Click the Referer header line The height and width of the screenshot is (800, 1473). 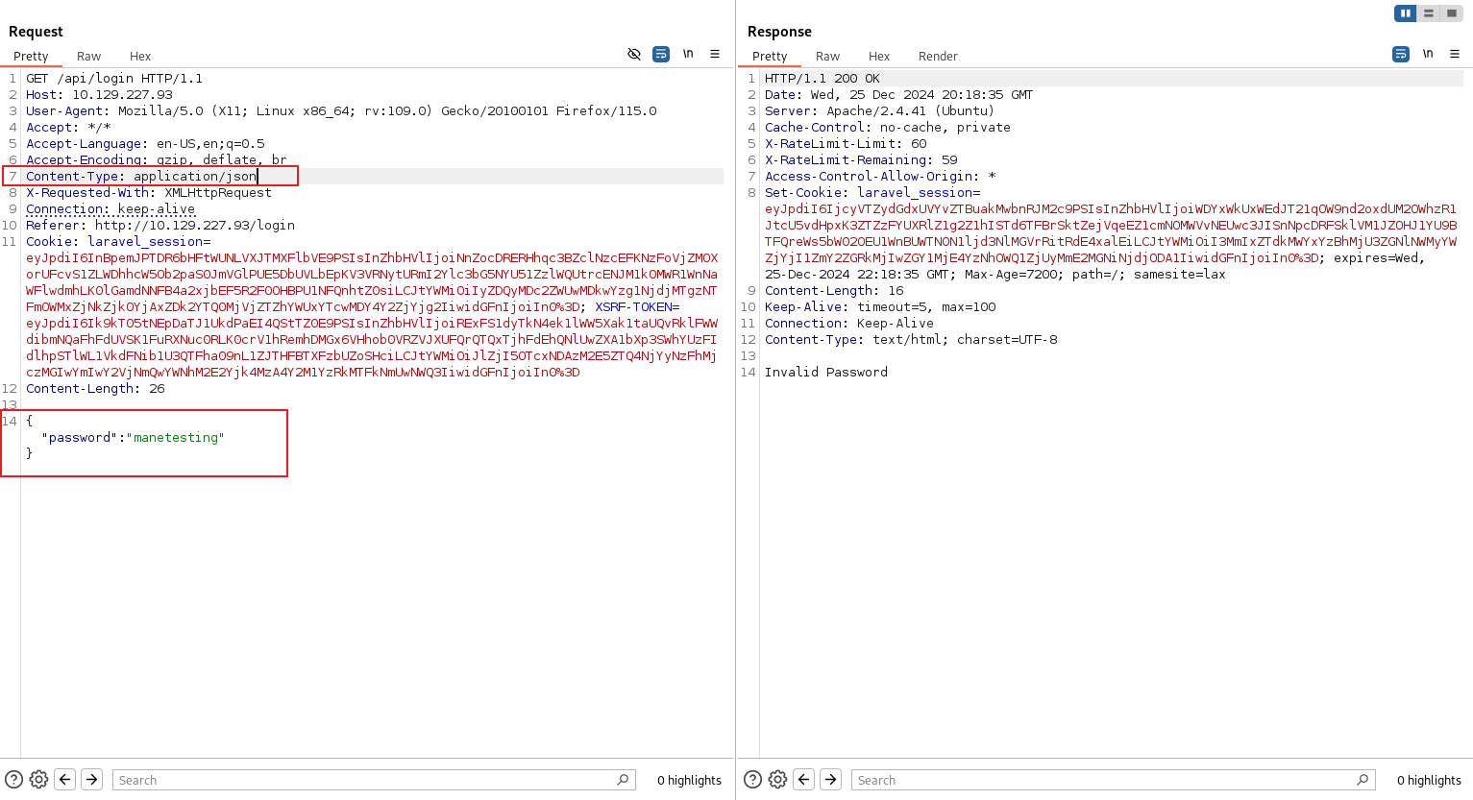point(160,226)
